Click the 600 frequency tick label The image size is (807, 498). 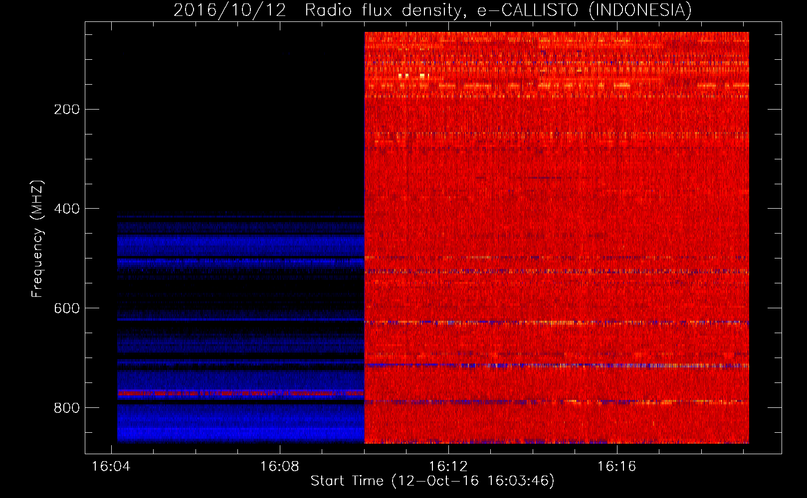(x=67, y=309)
